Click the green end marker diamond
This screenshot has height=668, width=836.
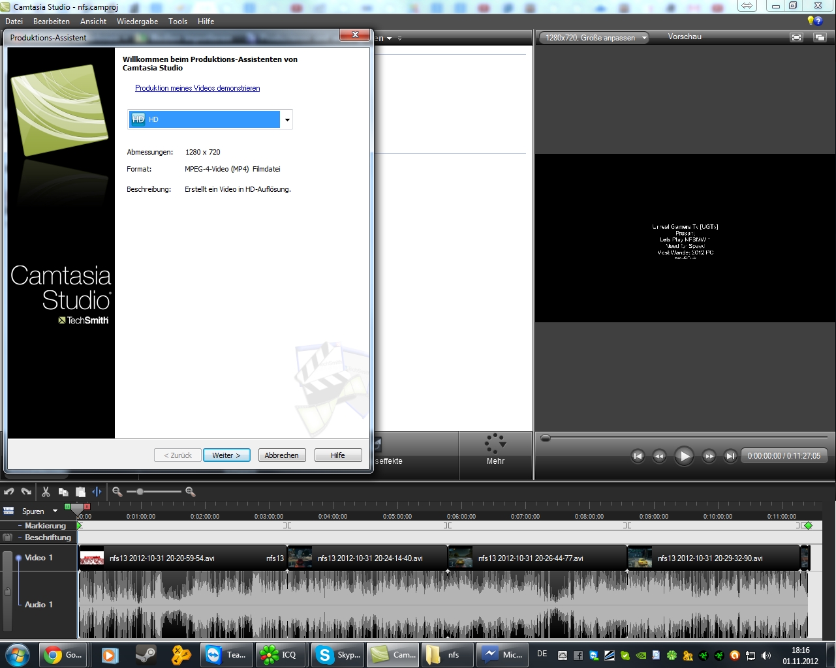(x=808, y=526)
